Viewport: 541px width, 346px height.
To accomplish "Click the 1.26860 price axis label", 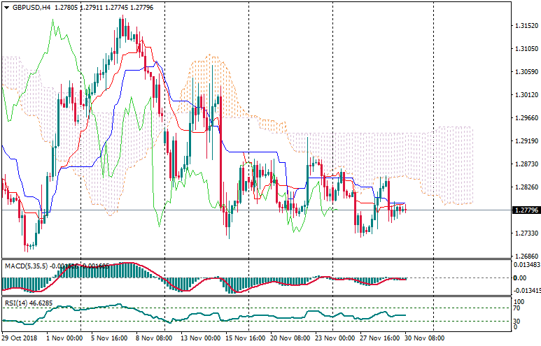I will tap(525, 257).
